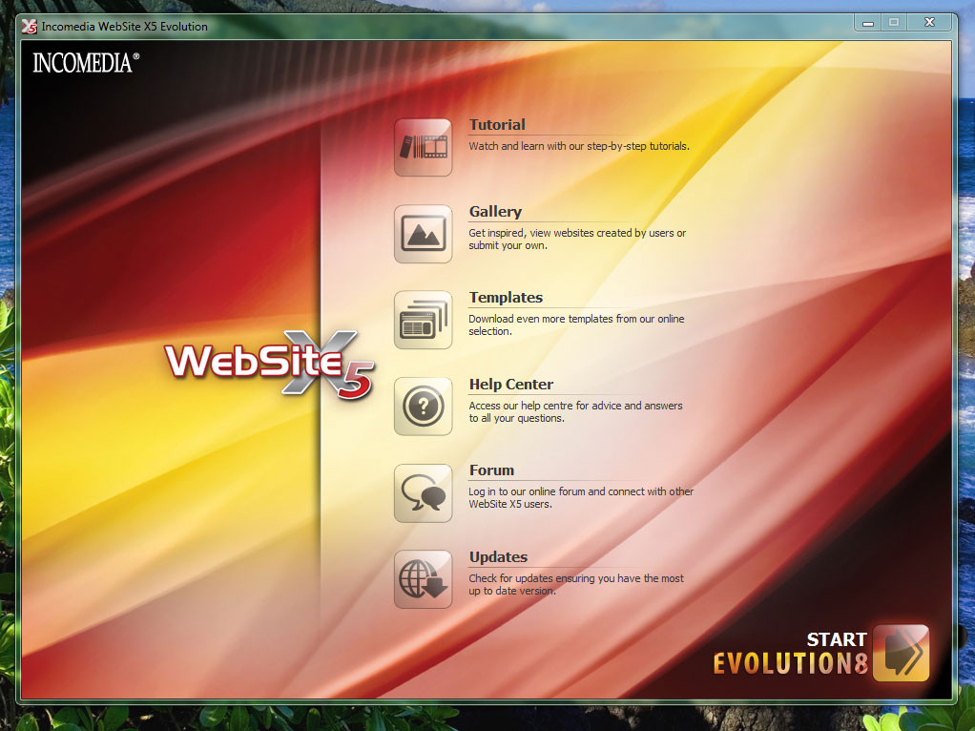Open the Forum speech bubbles icon
This screenshot has height=731, width=975.
[423, 492]
